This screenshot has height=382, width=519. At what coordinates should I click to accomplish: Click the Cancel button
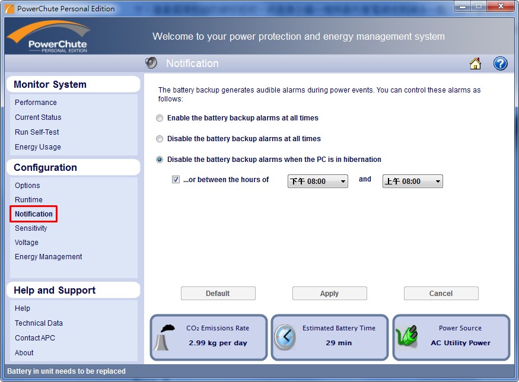click(x=441, y=294)
